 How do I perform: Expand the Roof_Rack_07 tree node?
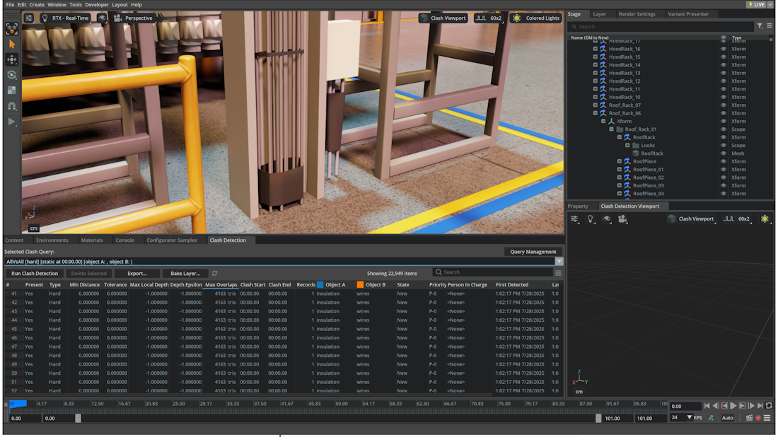coord(596,105)
